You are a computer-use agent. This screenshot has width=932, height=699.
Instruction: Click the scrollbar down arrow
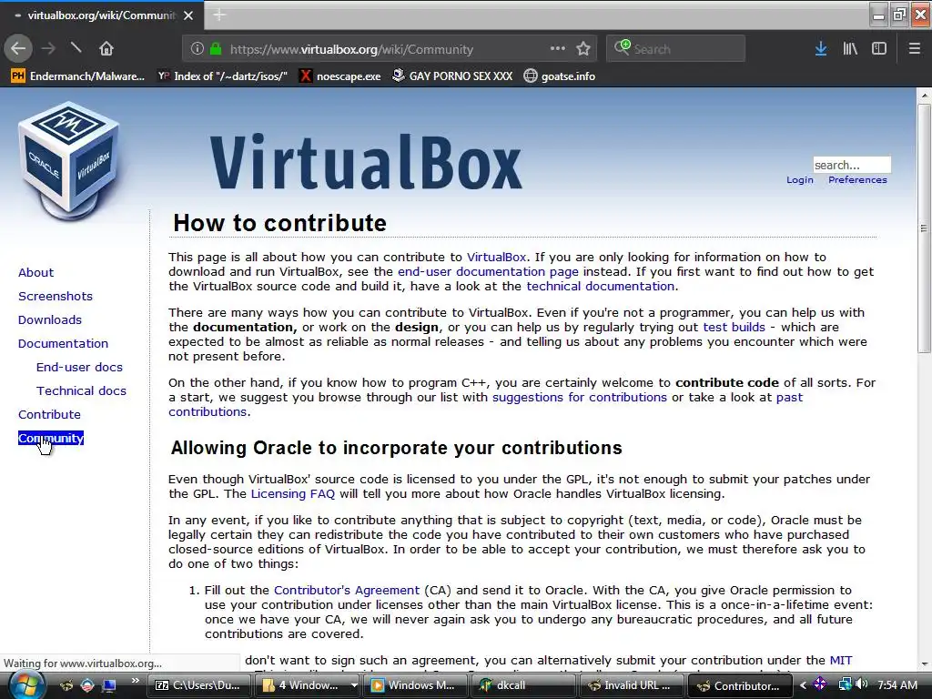[x=924, y=664]
